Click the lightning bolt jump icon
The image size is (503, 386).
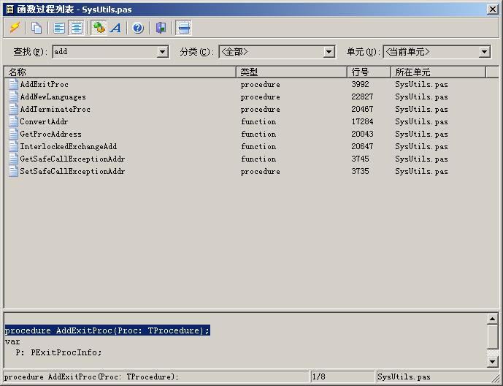(15, 28)
